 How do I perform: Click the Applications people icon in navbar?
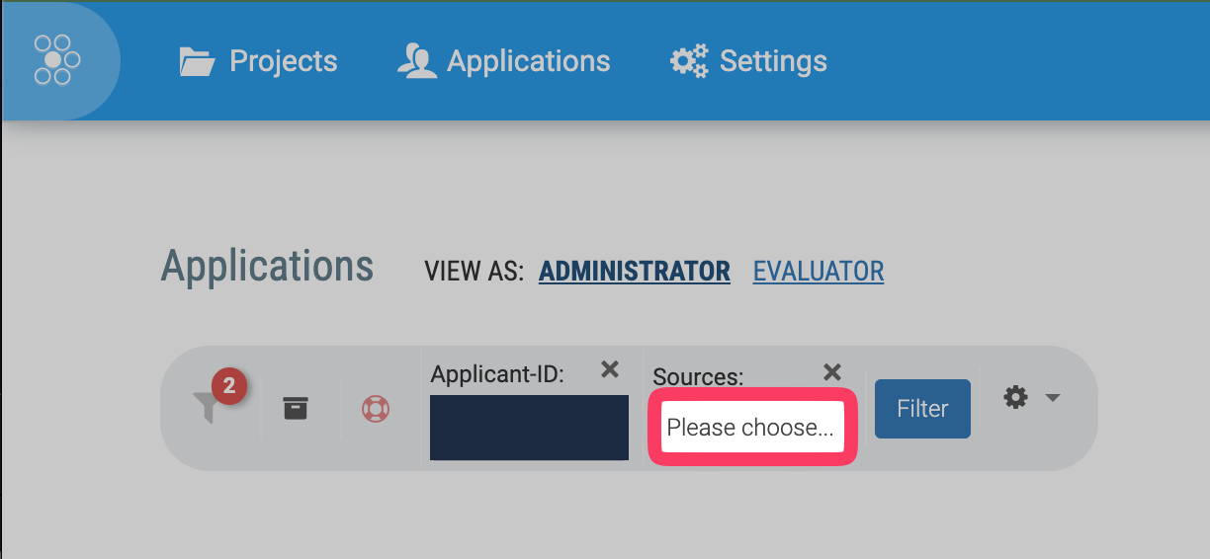pos(416,61)
